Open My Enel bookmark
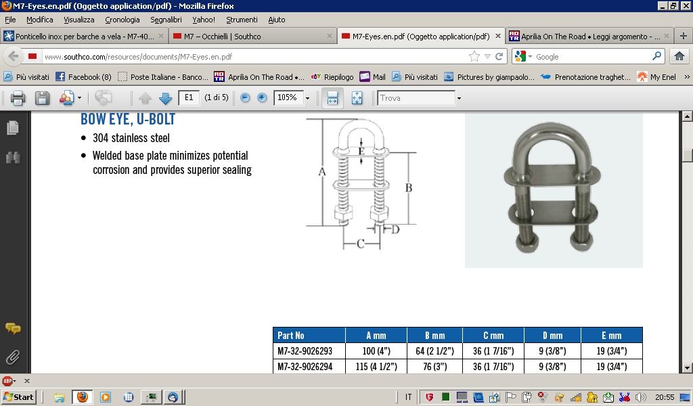This screenshot has width=693, height=406. 656,77
